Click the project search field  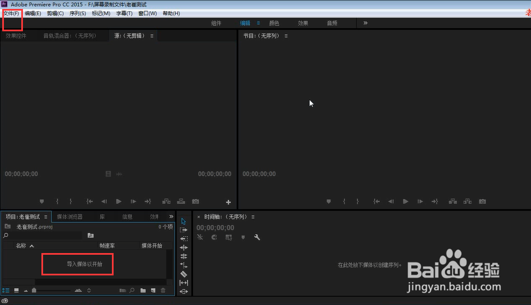pos(45,235)
